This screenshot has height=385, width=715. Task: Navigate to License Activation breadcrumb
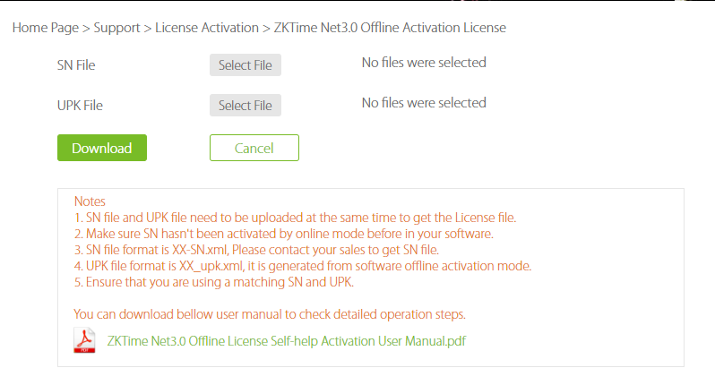[x=206, y=28]
